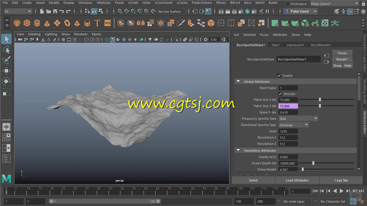
Task: Click the Copy Tab button
Action: pyautogui.click(x=341, y=180)
